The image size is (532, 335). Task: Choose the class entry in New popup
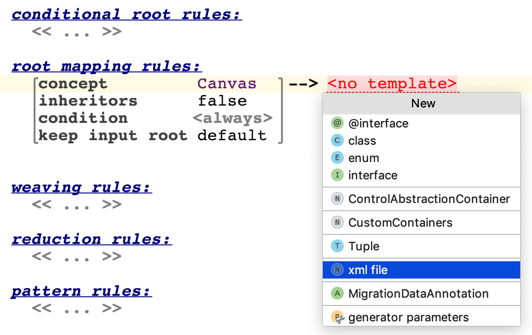click(362, 141)
